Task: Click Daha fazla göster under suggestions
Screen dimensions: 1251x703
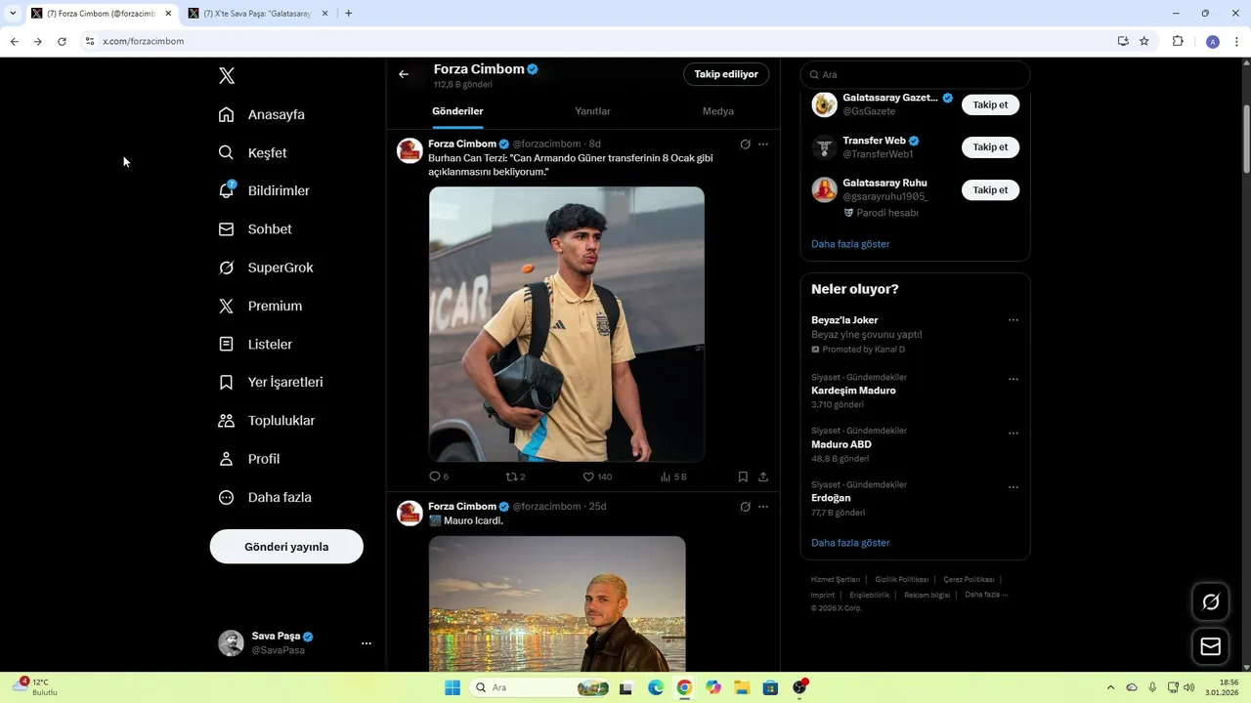Action: click(x=850, y=244)
